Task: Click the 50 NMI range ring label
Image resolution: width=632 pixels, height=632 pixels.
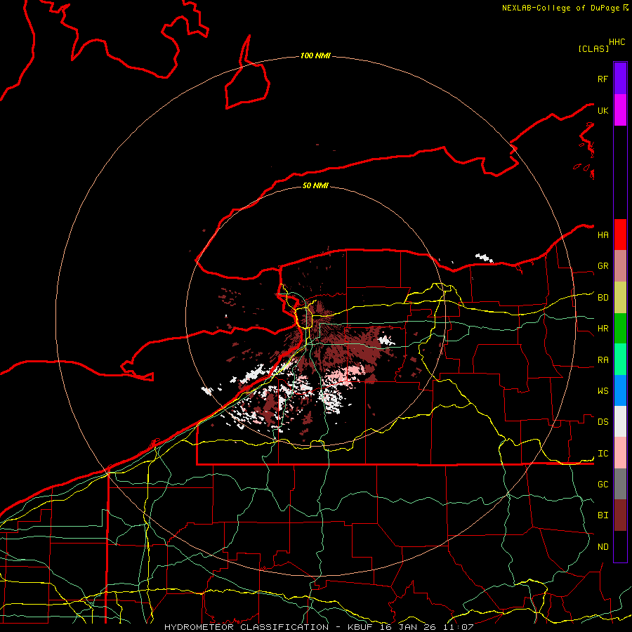Action: click(x=315, y=185)
